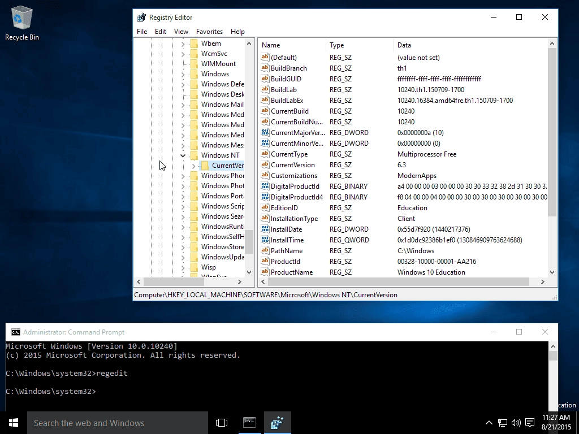This screenshot has width=579, height=434.
Task: Click the Command Prompt title bar icon
Action: pos(15,332)
